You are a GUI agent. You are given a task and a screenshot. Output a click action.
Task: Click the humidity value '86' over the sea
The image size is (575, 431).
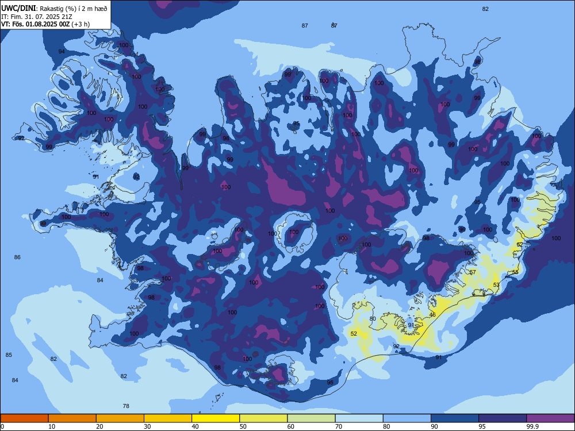pos(17,257)
